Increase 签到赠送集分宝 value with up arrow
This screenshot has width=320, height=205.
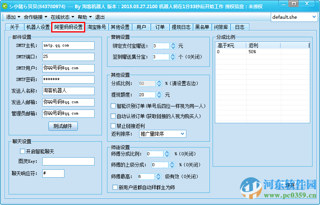point(173,55)
